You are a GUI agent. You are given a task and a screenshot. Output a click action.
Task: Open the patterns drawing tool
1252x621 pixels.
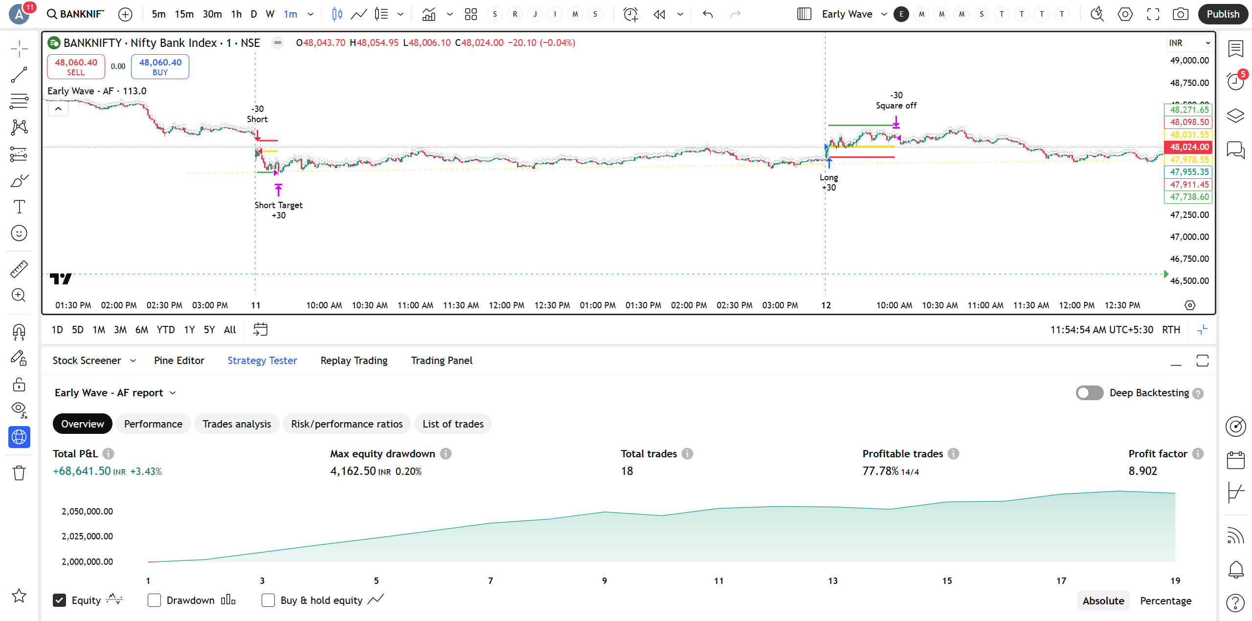pyautogui.click(x=19, y=128)
